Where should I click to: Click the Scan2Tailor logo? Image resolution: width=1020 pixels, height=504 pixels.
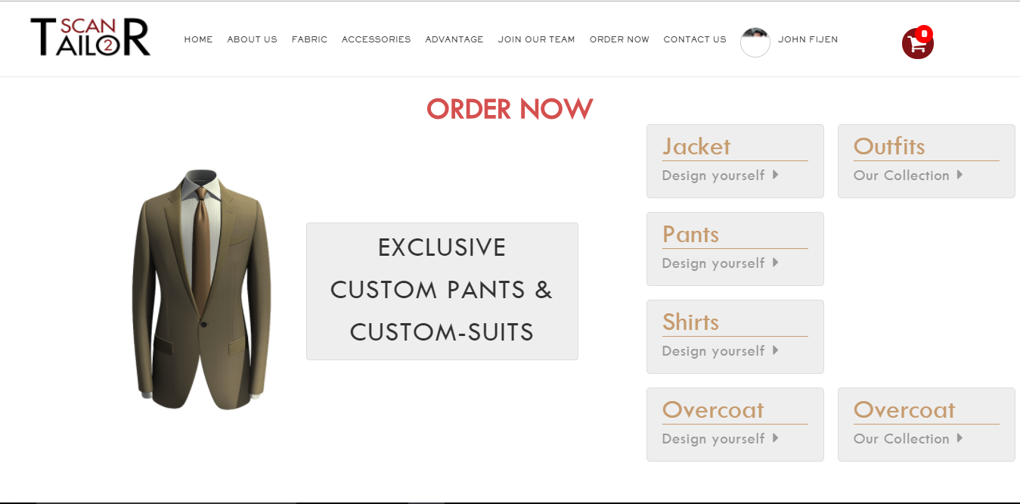pos(91,38)
